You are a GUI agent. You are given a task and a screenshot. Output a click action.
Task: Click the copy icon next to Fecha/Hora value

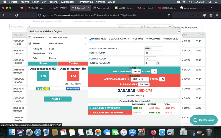point(85,37)
